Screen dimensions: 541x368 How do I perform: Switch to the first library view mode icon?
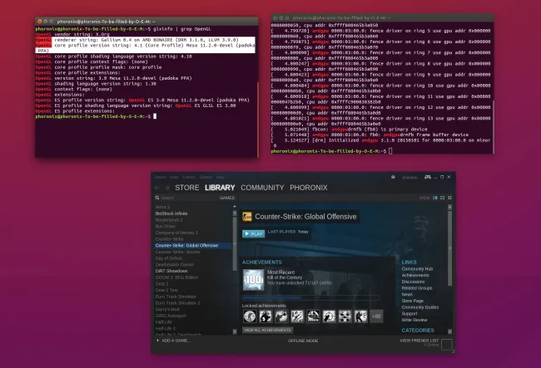coord(435,199)
